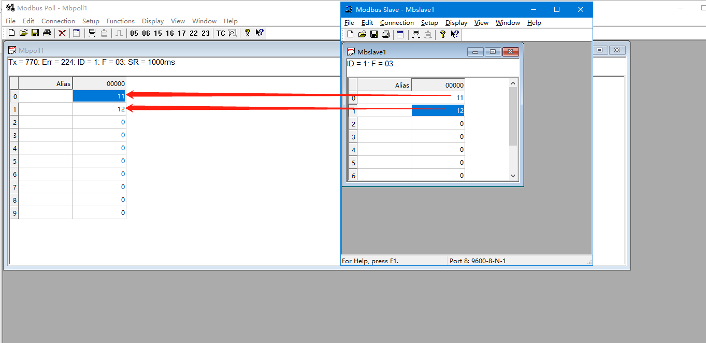
Task: Select value cell 11 in Mbslave1 table
Action: pos(438,98)
